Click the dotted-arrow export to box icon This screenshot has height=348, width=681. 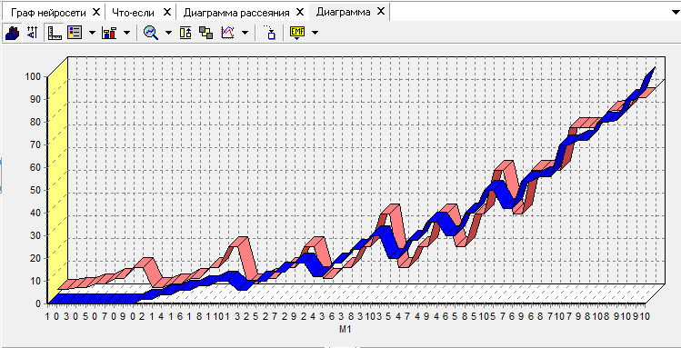(270, 33)
